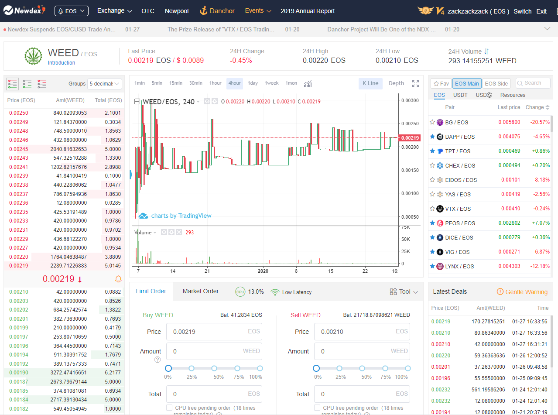Sort pair list by Change arrows
The image size is (558, 415).
pyautogui.click(x=548, y=107)
